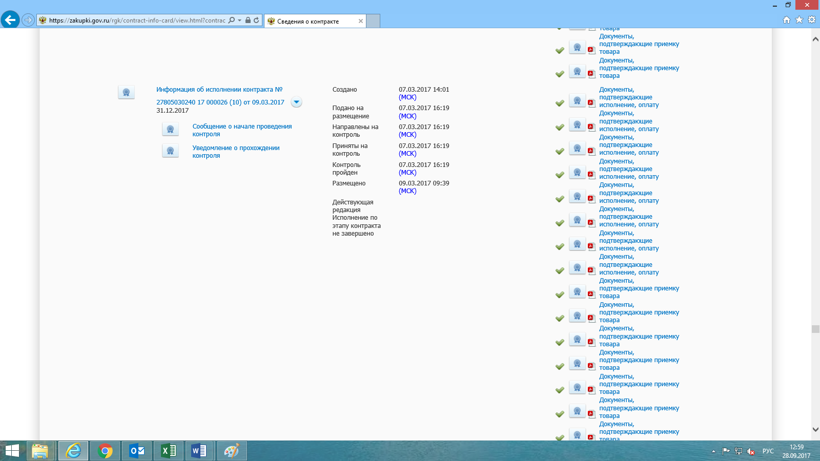820x461 pixels.
Task: Expand the blue round dropdown arrow near the contract number
Action: coord(296,102)
